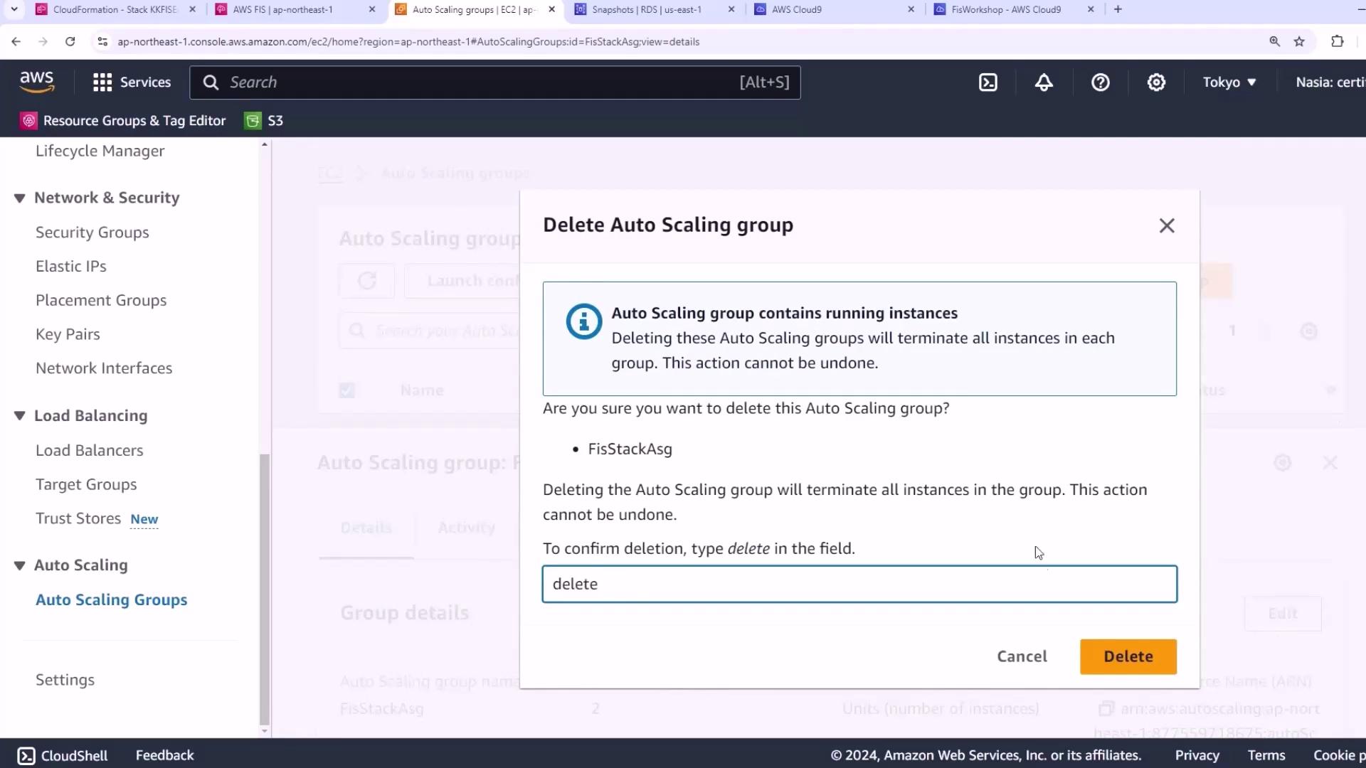Screen dimensions: 1366x768
Task: Open the Services grid menu
Action: (x=132, y=82)
